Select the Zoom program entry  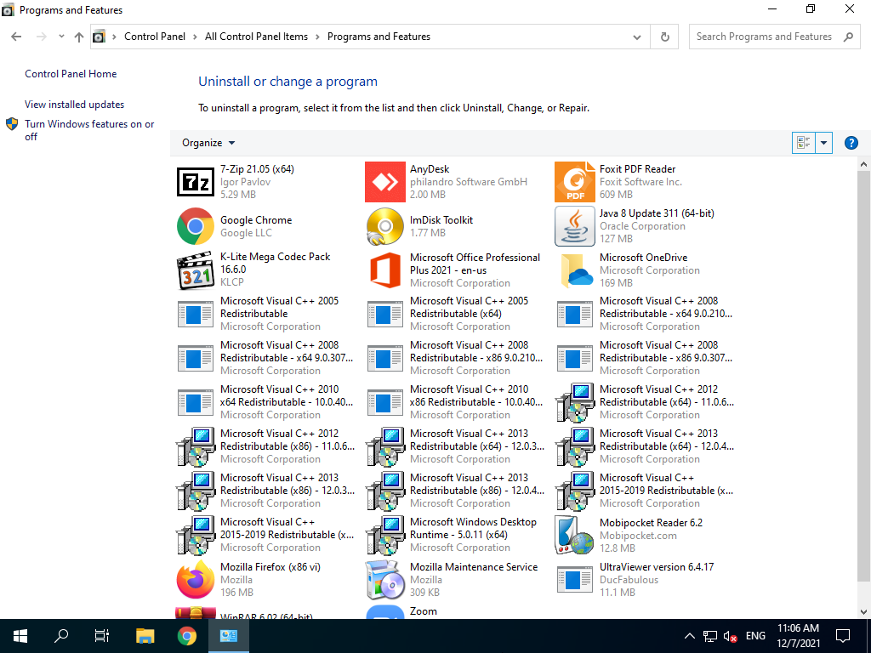456,610
